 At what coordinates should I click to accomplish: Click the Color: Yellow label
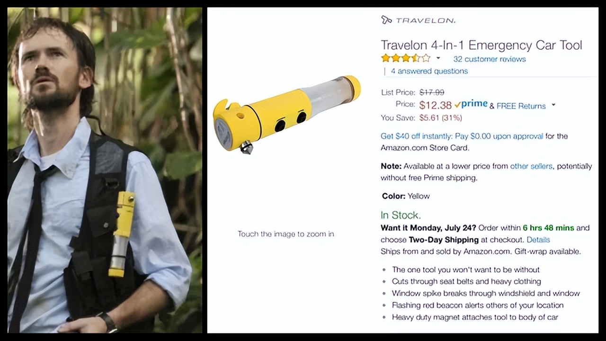click(406, 196)
